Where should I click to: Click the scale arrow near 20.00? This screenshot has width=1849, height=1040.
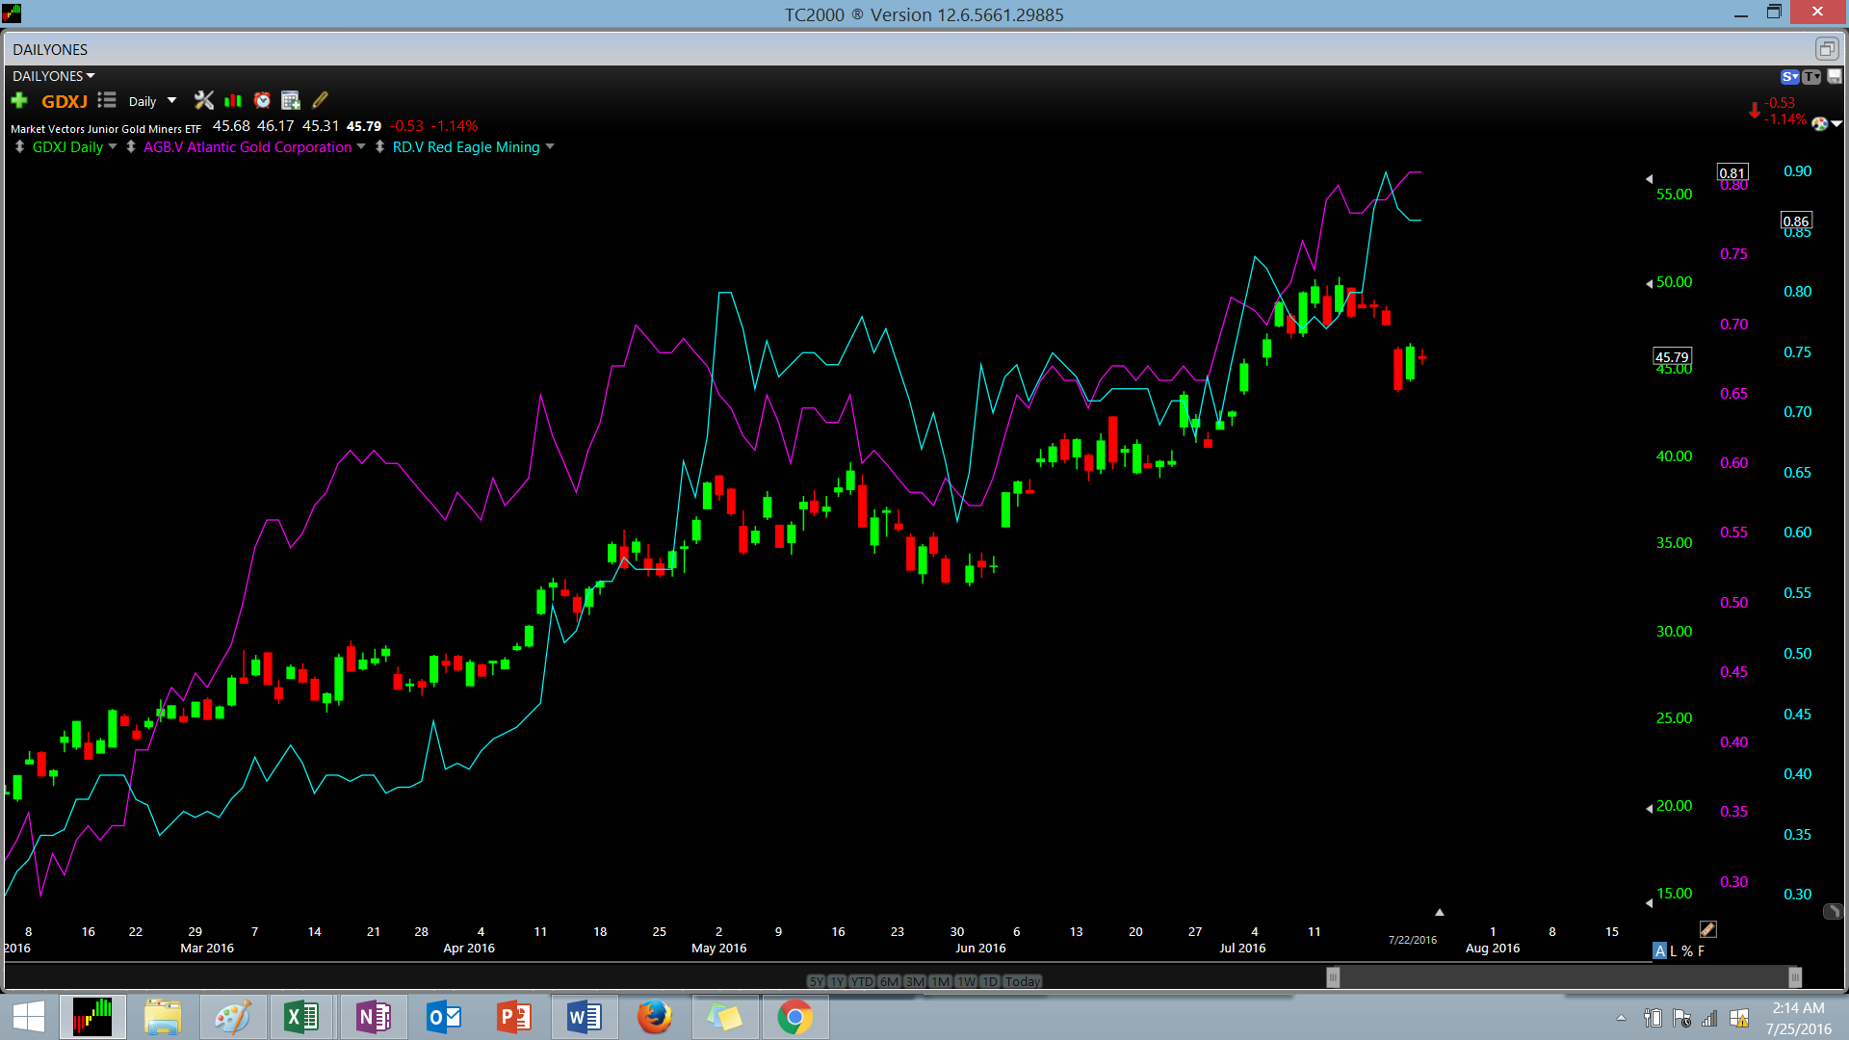click(x=1649, y=809)
